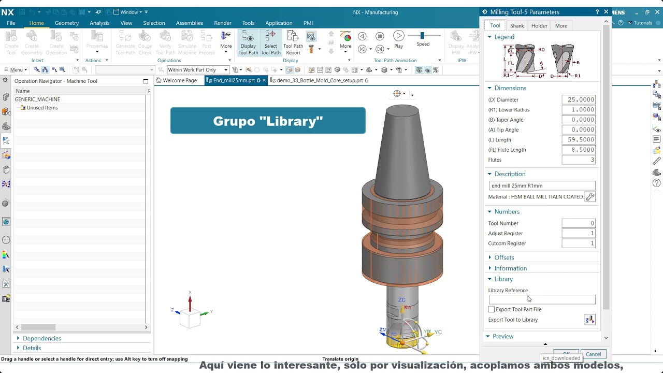This screenshot has height=373, width=663.
Task: Click the orient view target icon
Action: 397,94
